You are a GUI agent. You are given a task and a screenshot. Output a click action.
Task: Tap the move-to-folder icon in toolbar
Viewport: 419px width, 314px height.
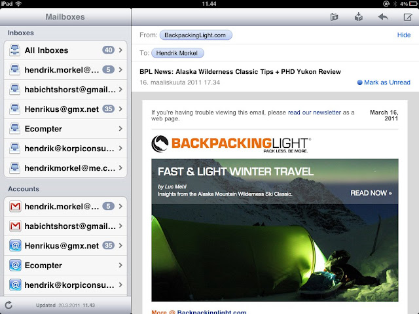[x=334, y=17]
